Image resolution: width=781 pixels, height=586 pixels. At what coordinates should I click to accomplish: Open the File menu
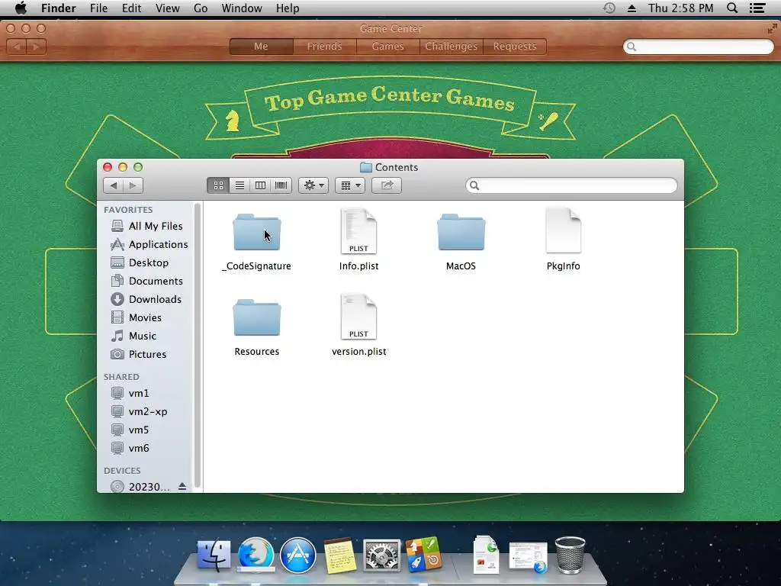click(x=98, y=8)
